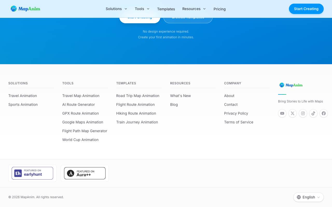The image size is (332, 207).
Task: Open the Privacy Policy link
Action: (236, 113)
